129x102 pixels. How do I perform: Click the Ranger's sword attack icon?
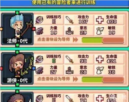click(70, 59)
